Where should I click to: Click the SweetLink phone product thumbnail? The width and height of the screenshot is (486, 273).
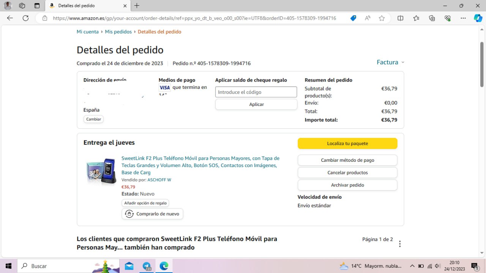(x=101, y=171)
